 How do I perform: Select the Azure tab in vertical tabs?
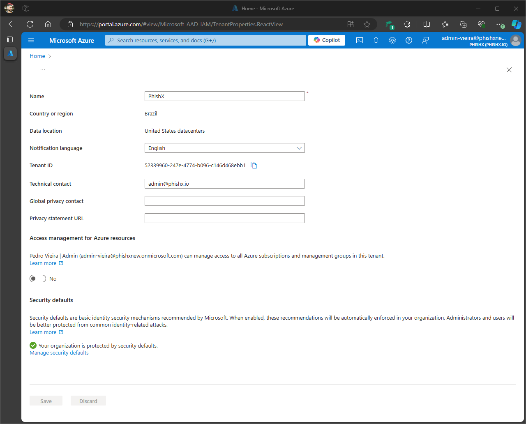10,53
